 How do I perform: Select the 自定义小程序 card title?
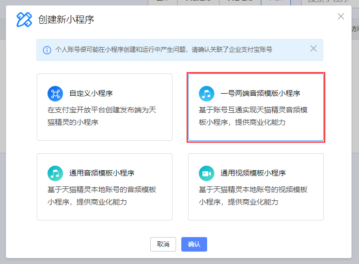point(91,93)
